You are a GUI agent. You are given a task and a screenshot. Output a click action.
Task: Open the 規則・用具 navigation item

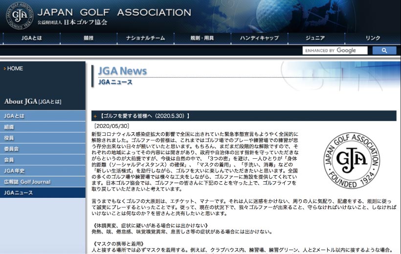coord(201,38)
